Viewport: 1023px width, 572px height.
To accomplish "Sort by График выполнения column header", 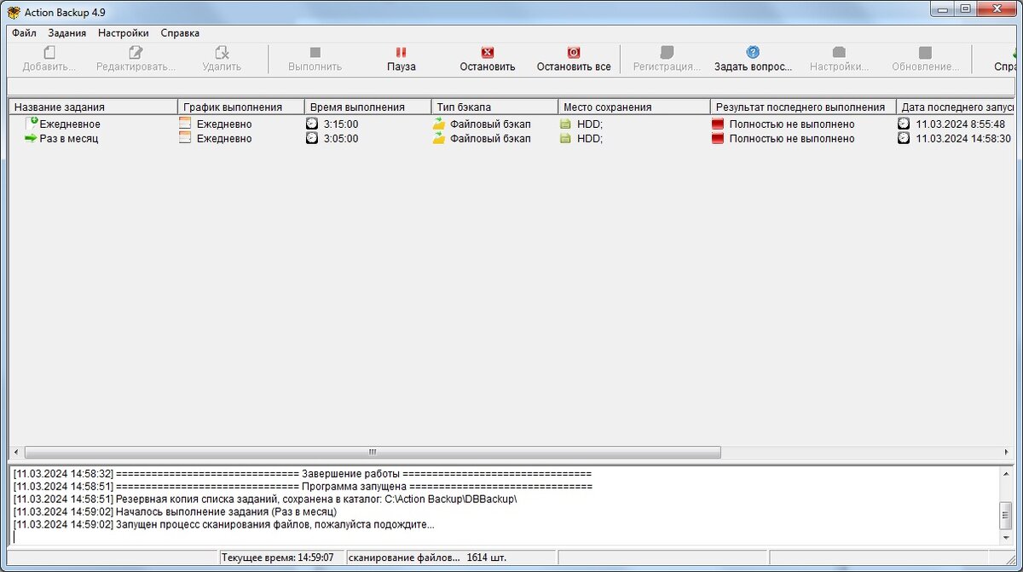I will click(x=241, y=107).
